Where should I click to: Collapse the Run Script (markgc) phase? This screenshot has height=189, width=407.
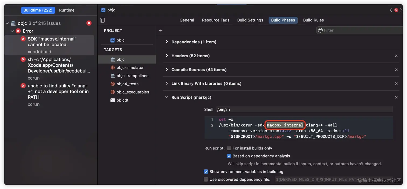click(167, 97)
